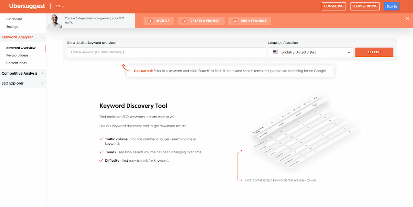Image resolution: width=413 pixels, height=207 pixels.
Task: Click the checkmark beside Traffic volume
Action: point(101,139)
